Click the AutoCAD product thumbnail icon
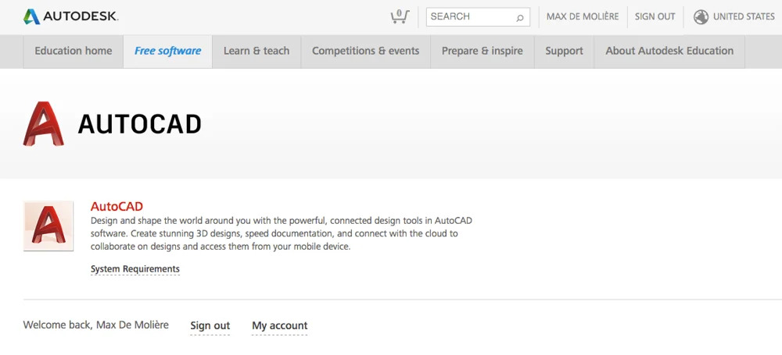 (x=48, y=225)
